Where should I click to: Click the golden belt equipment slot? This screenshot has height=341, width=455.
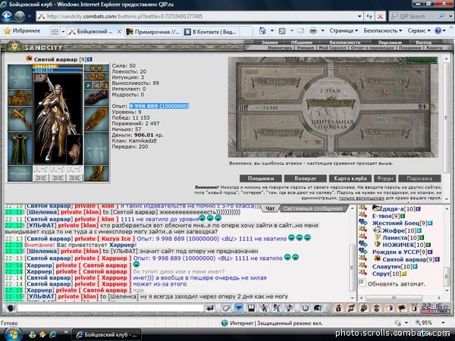click(96, 77)
